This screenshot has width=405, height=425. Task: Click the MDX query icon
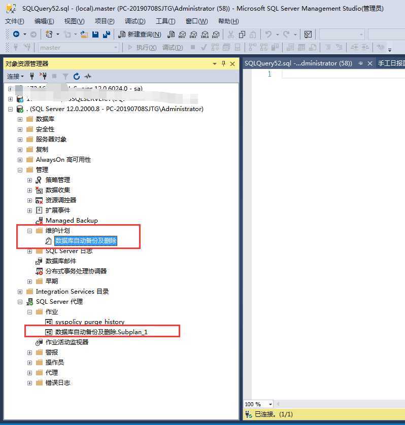(x=182, y=34)
